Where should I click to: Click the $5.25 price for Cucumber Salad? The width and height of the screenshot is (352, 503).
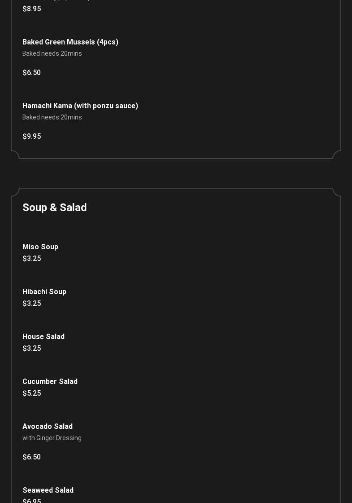(x=32, y=393)
